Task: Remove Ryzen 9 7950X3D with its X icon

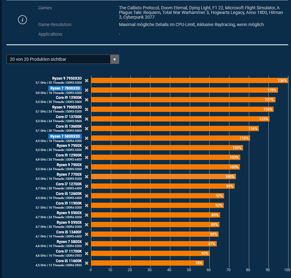Action: tap(86, 81)
